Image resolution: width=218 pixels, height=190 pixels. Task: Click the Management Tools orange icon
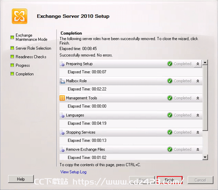point(62,98)
